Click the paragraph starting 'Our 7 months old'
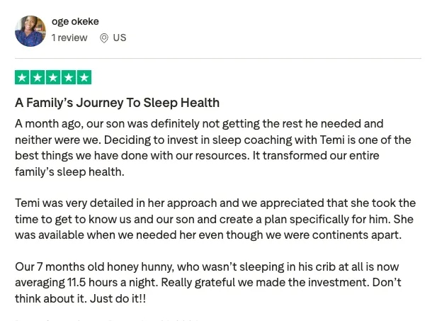The width and height of the screenshot is (437, 321). [208, 283]
